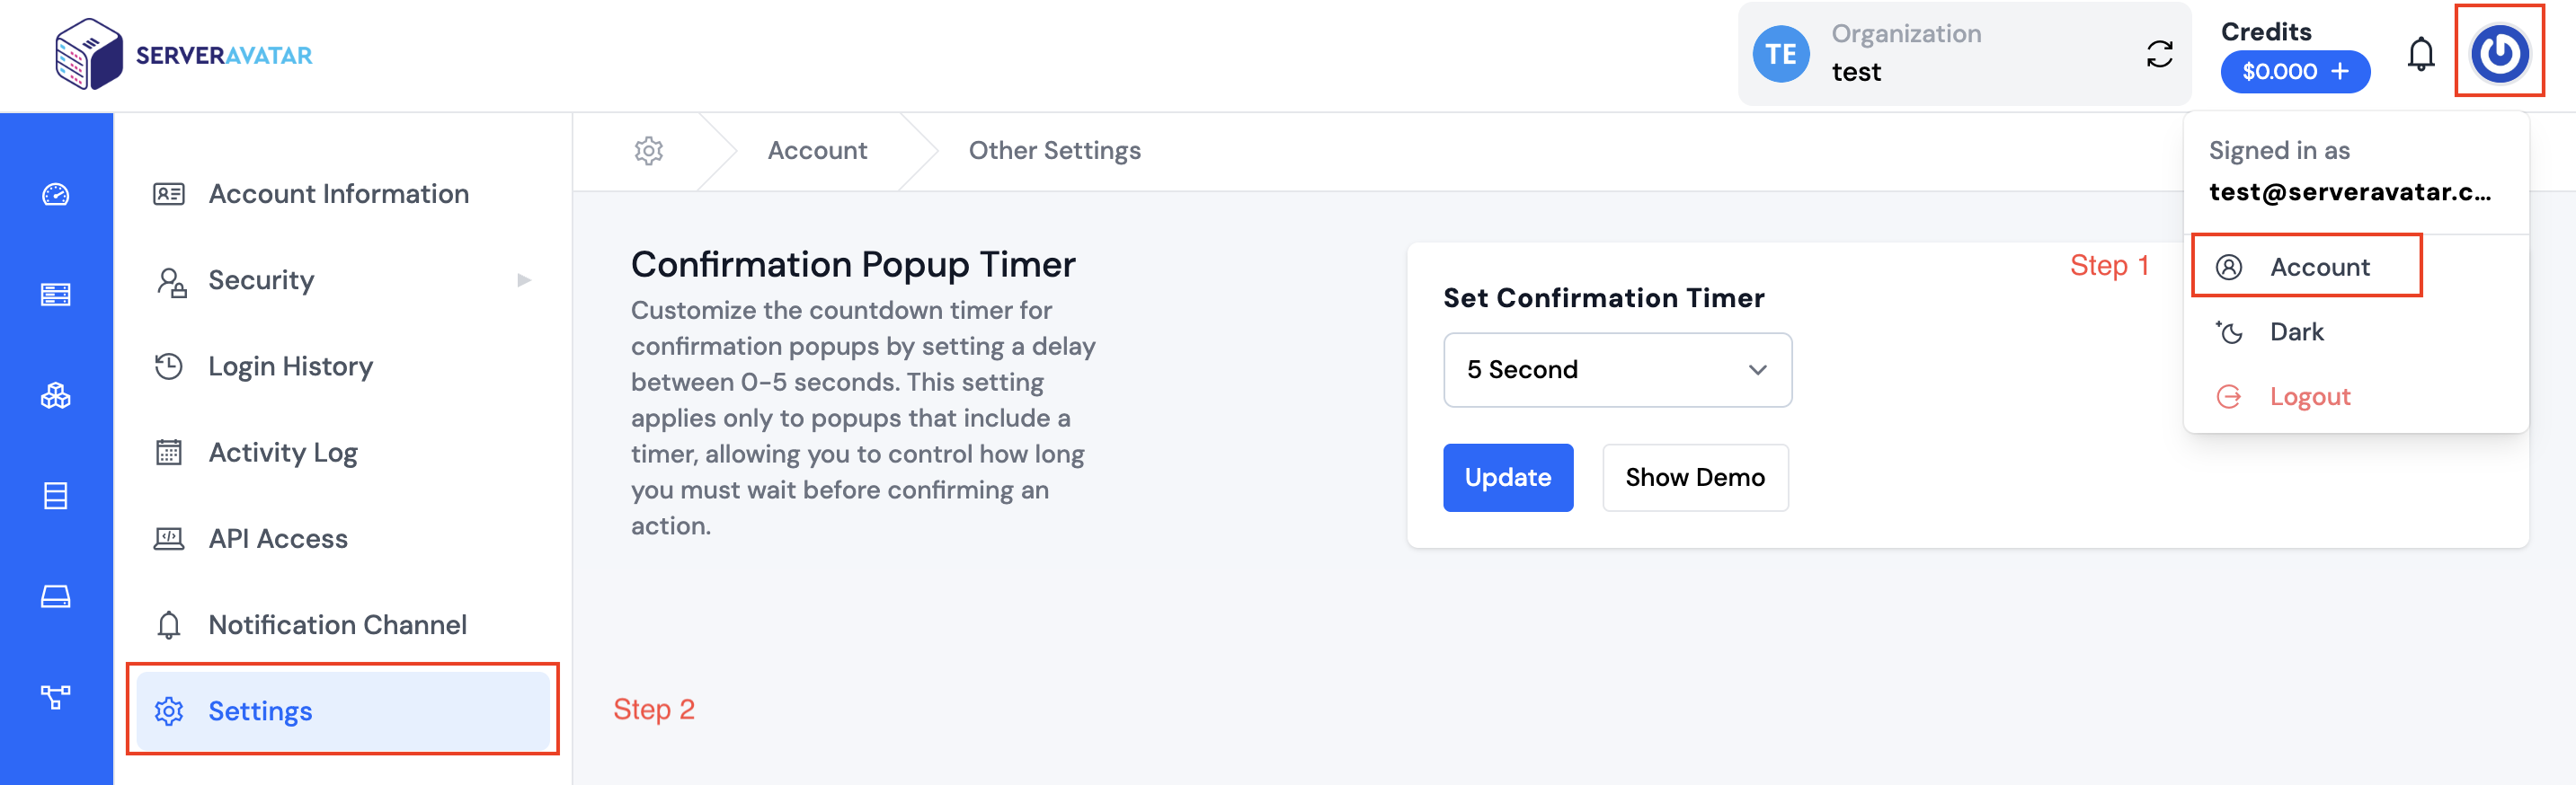The width and height of the screenshot is (2576, 785).
Task: Click the switch organization refresh icon
Action: point(2159,54)
